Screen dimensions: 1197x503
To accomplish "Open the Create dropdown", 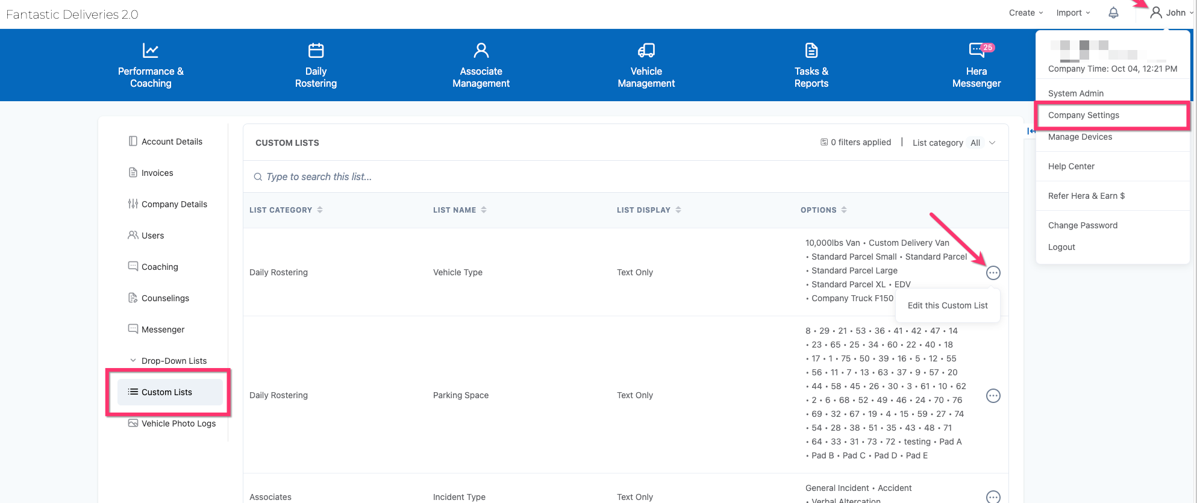I will coord(1026,13).
